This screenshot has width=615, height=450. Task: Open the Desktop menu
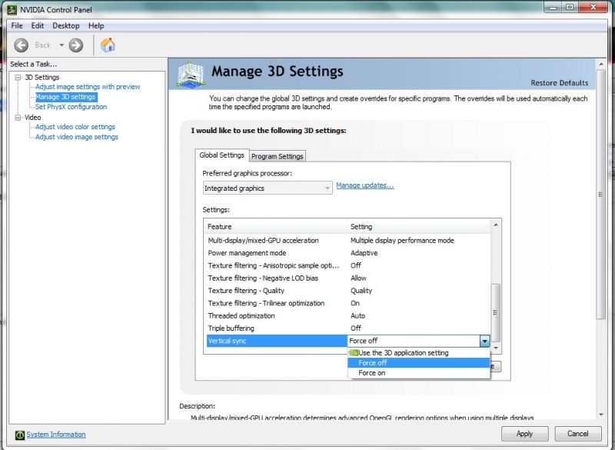click(x=65, y=25)
